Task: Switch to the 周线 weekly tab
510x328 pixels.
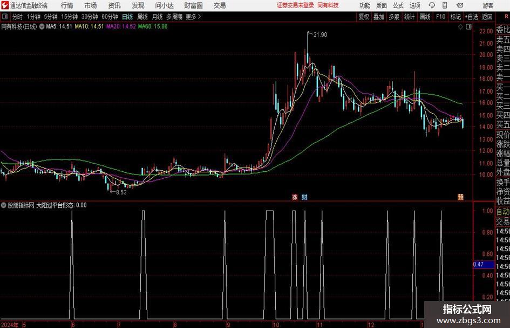Action: click(142, 17)
